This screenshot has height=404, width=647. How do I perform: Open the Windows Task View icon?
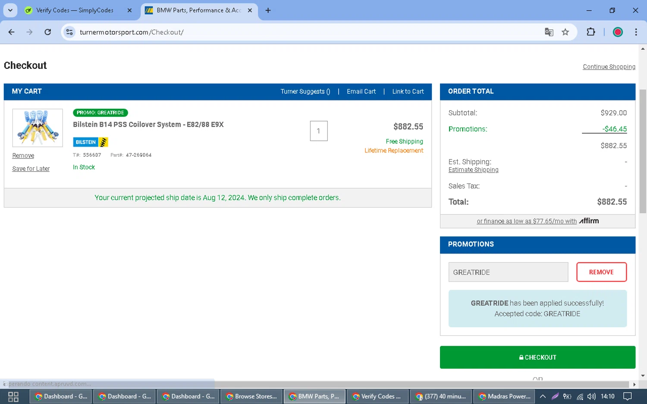(x=13, y=397)
